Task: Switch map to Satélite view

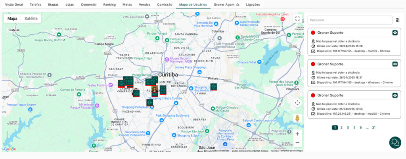Action: pos(31,19)
